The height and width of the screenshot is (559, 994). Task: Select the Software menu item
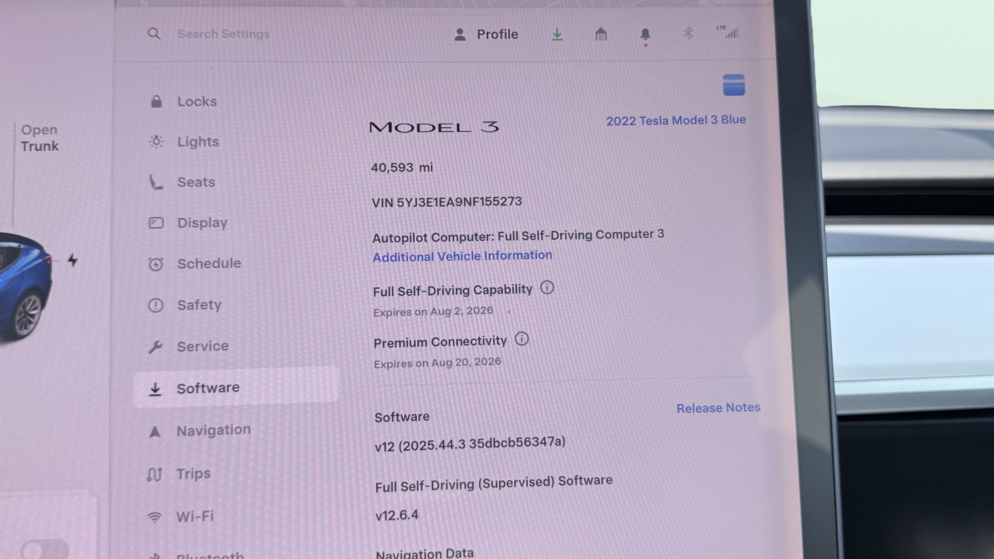pyautogui.click(x=236, y=388)
